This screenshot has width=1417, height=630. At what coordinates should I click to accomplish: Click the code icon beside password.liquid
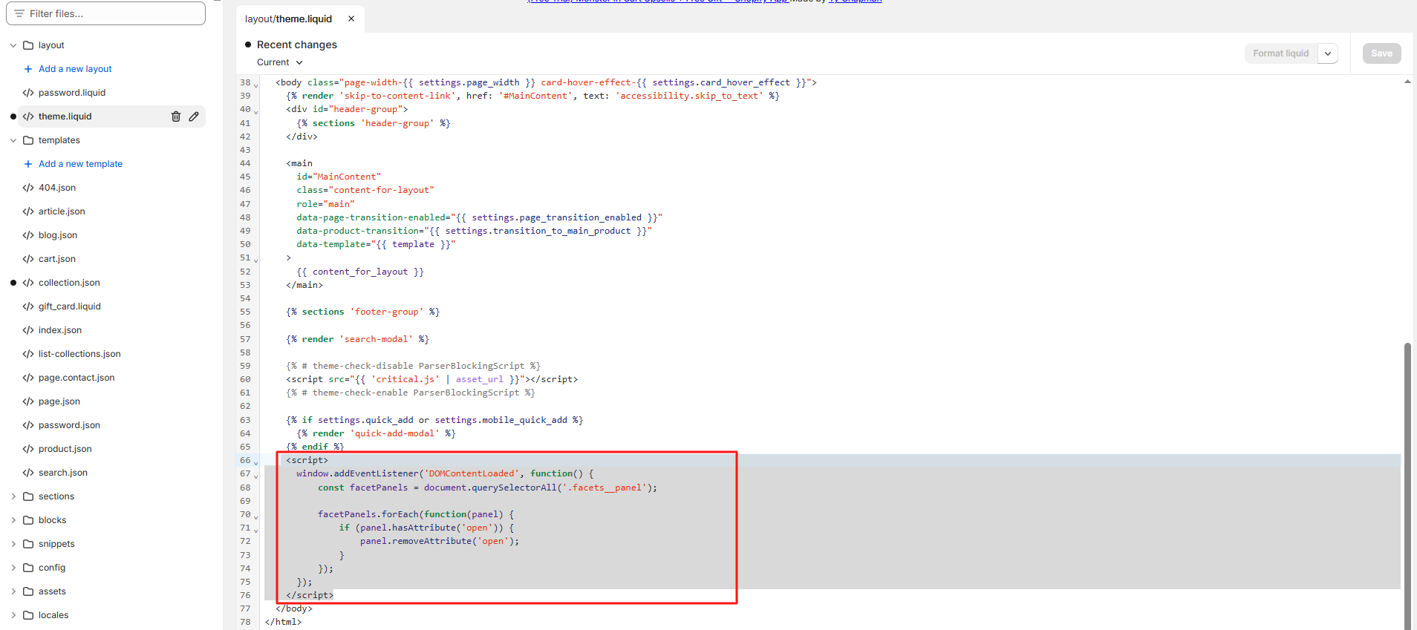pyautogui.click(x=28, y=93)
